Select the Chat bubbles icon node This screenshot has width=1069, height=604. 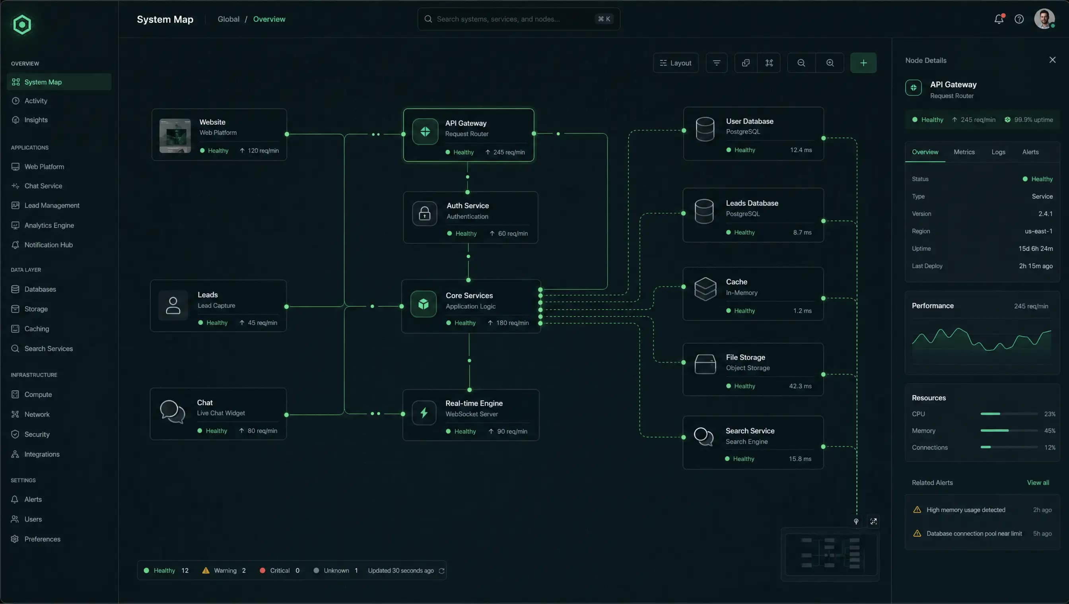[x=172, y=412]
